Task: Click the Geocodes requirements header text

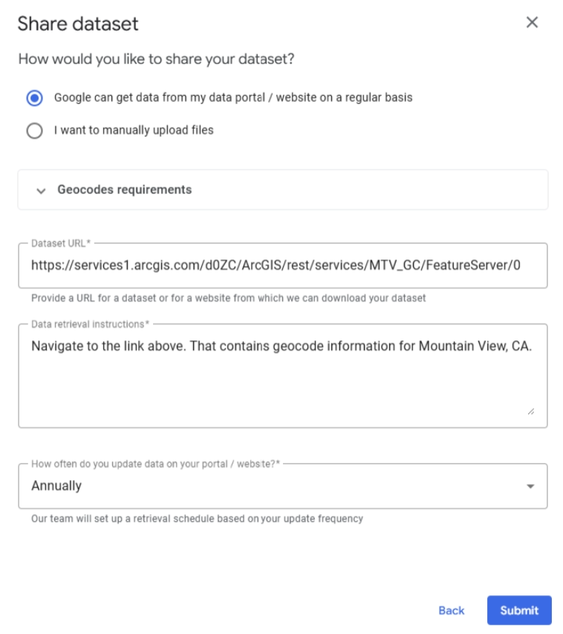Action: 125,190
